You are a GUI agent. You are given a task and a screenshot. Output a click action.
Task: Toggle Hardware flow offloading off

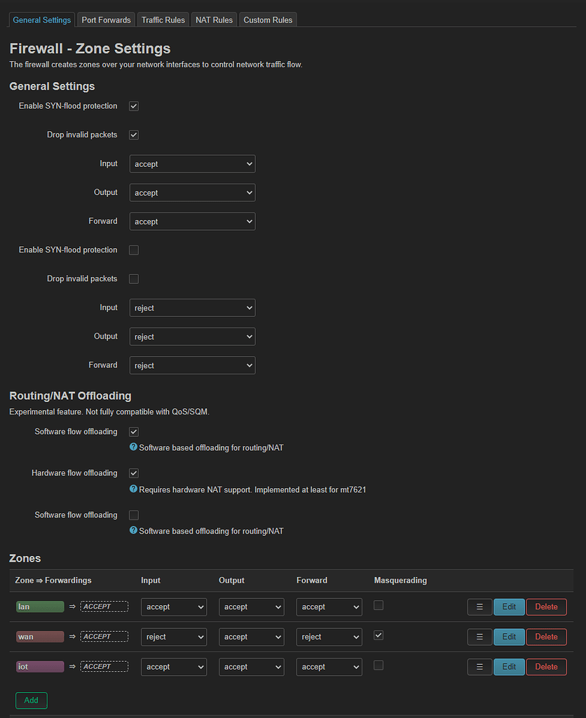click(x=133, y=473)
